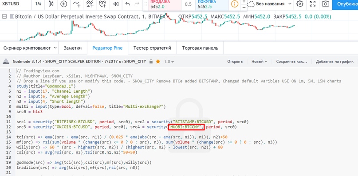
Task: Click the tci(src) function definition line
Action: pyautogui.click(x=122, y=137)
